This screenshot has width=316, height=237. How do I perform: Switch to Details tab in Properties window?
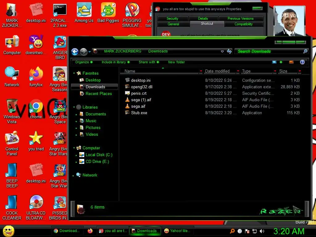pos(203,18)
